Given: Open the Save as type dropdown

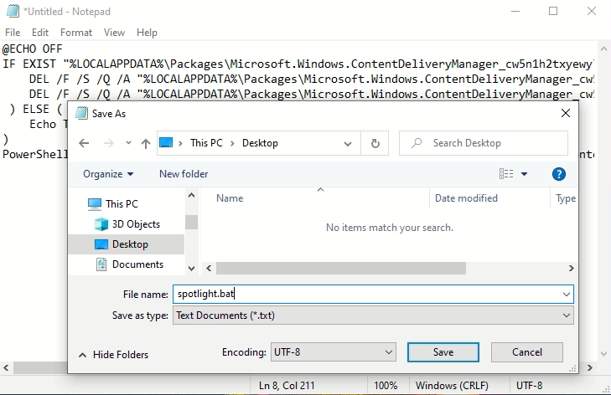Looking at the screenshot, I should (x=373, y=315).
